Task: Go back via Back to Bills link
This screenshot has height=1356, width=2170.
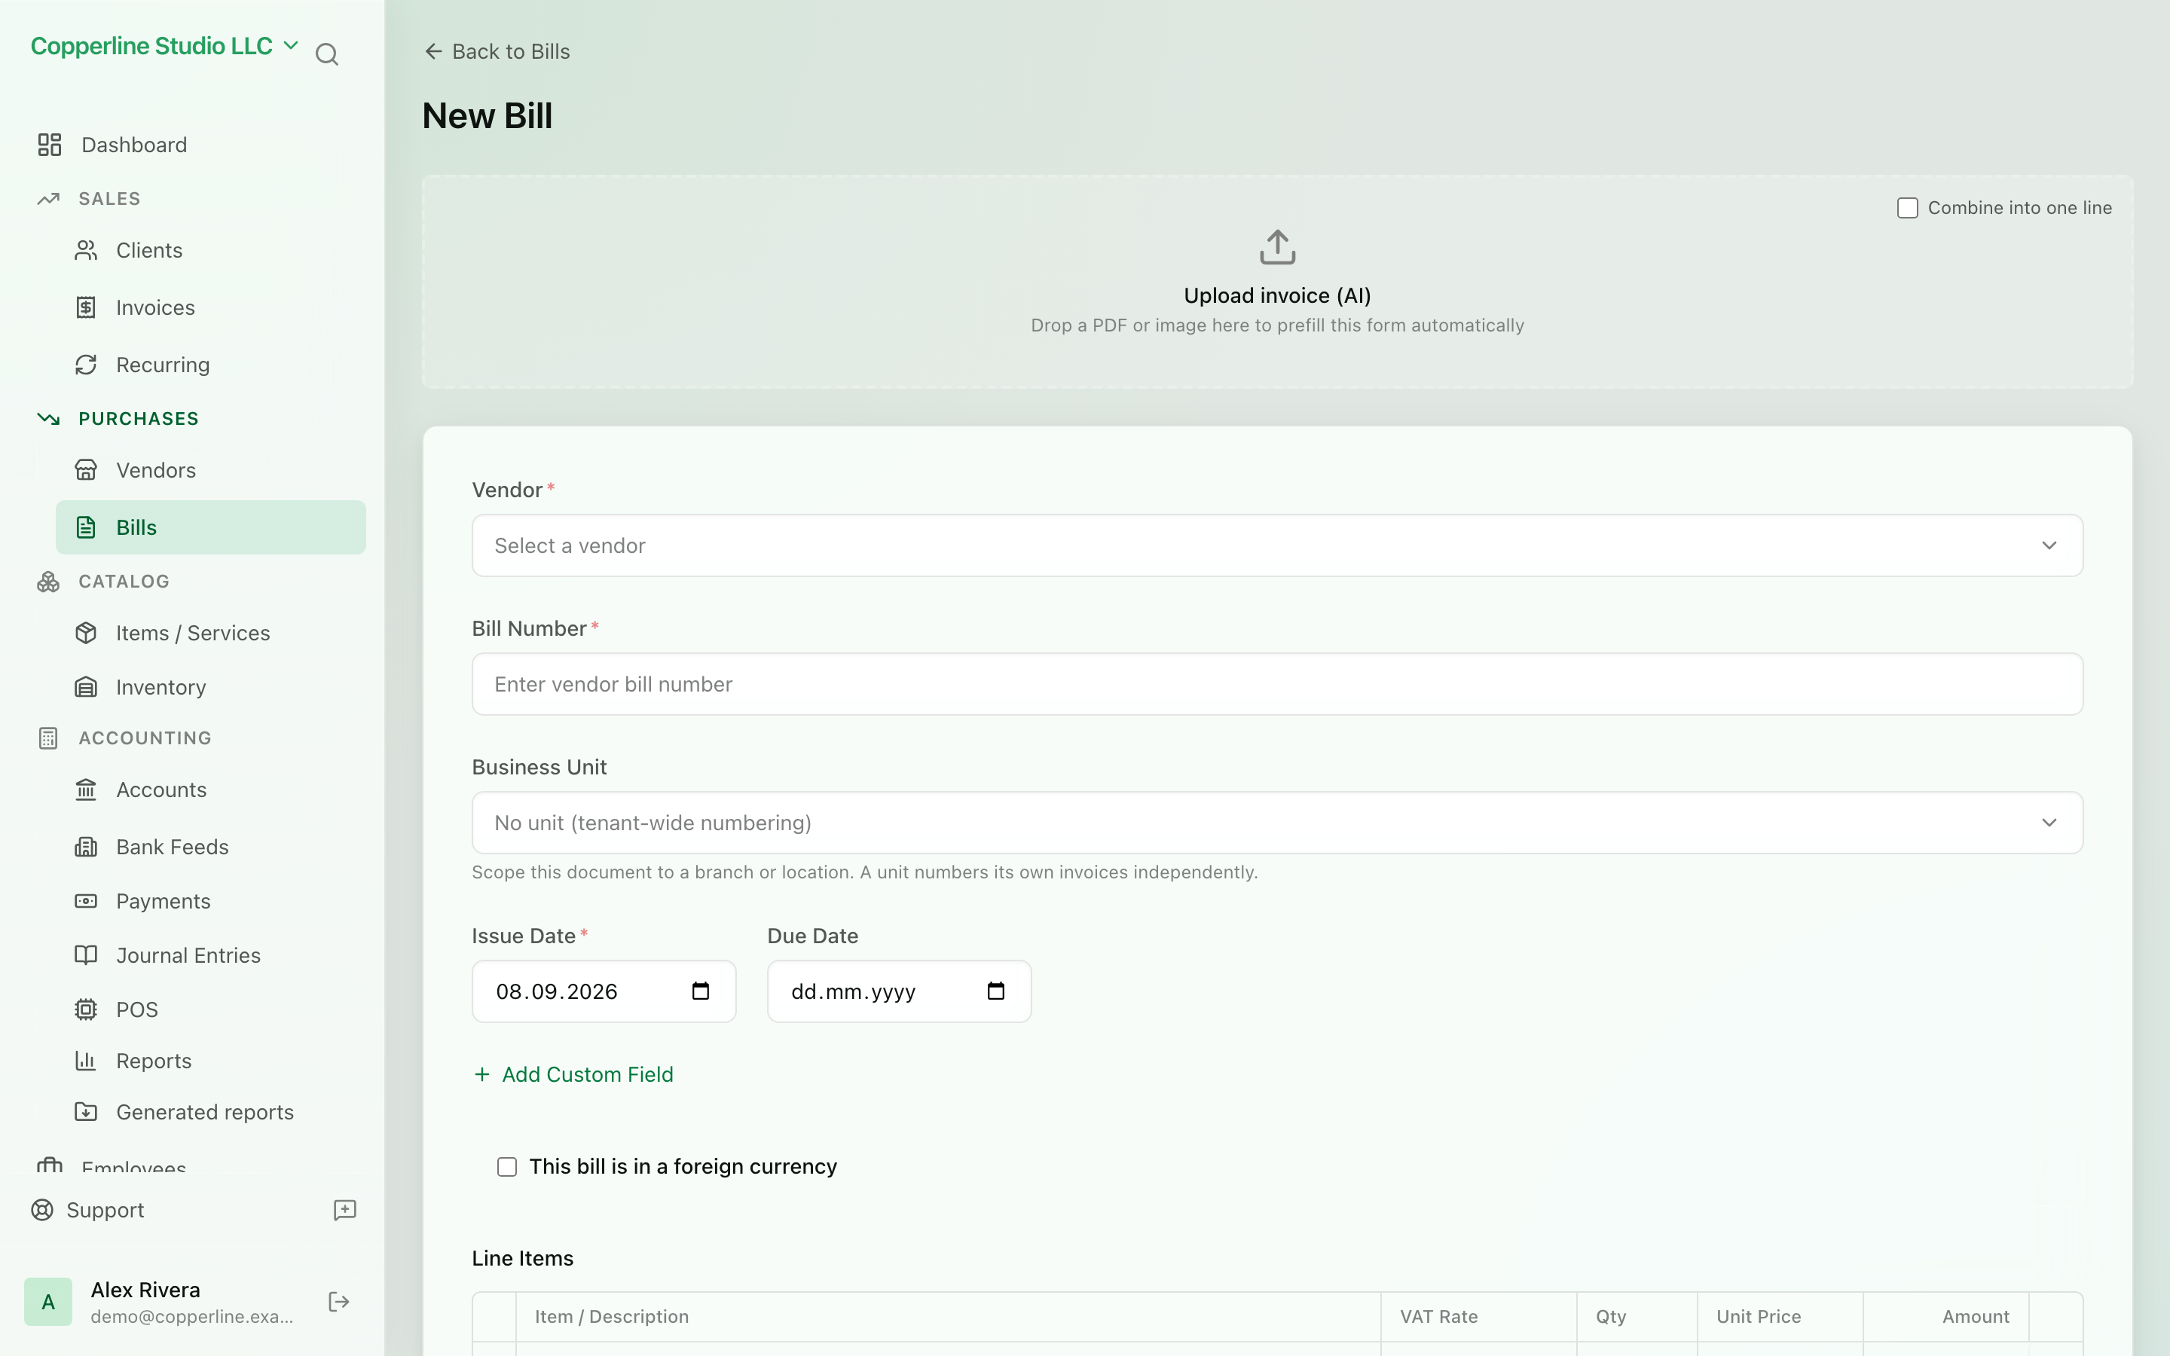Action: coord(497,52)
